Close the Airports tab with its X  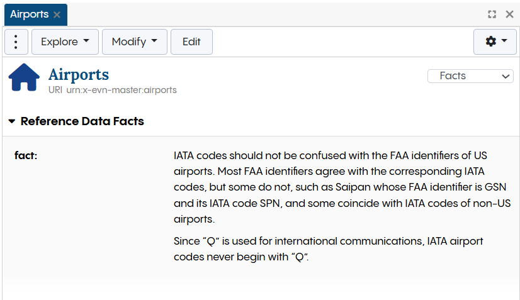pos(57,14)
